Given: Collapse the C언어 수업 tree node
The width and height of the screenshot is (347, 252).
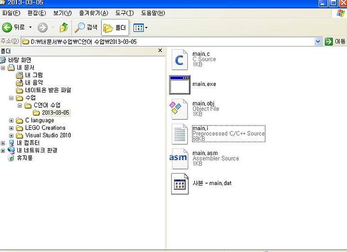Looking at the screenshot, I should click(x=20, y=106).
